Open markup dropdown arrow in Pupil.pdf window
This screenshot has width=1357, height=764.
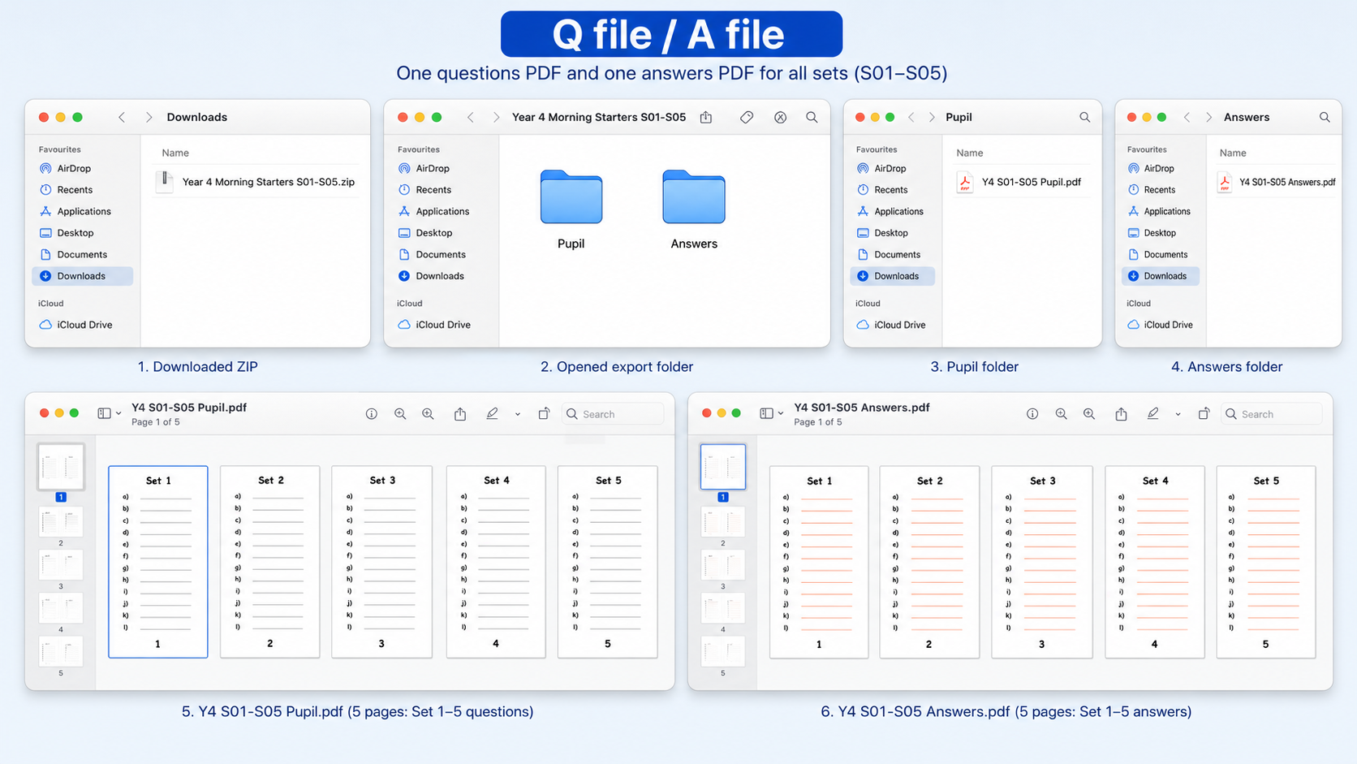pyautogui.click(x=517, y=414)
